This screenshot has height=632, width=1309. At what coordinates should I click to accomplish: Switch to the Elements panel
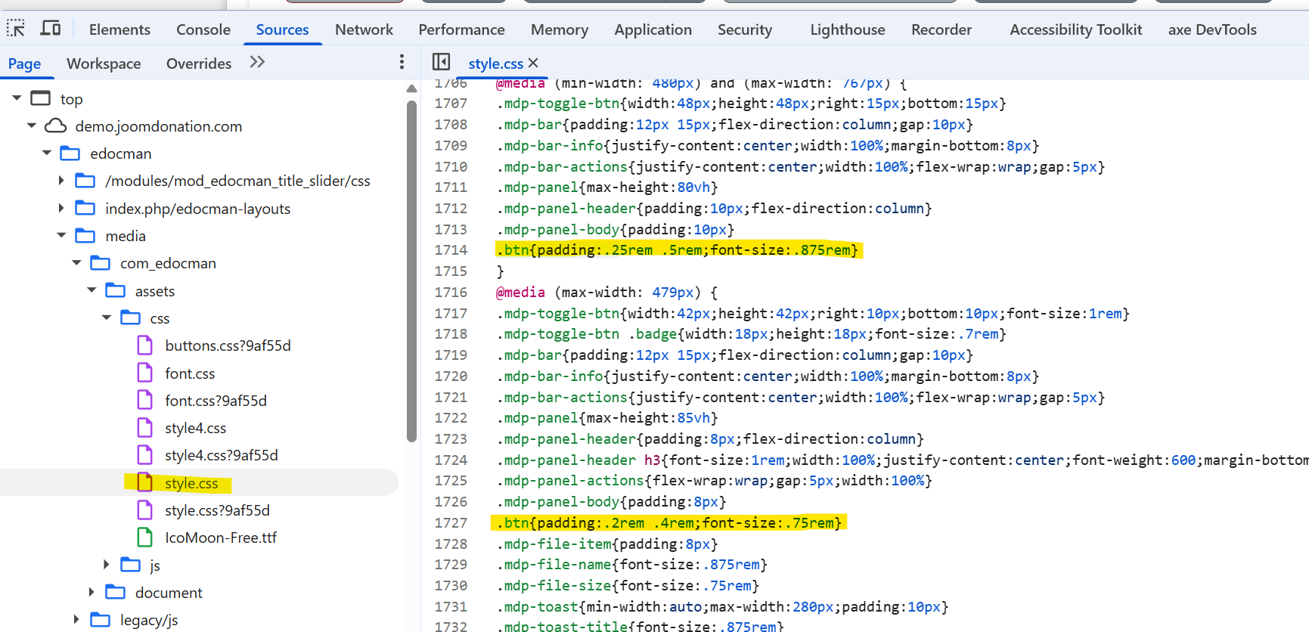tap(119, 29)
